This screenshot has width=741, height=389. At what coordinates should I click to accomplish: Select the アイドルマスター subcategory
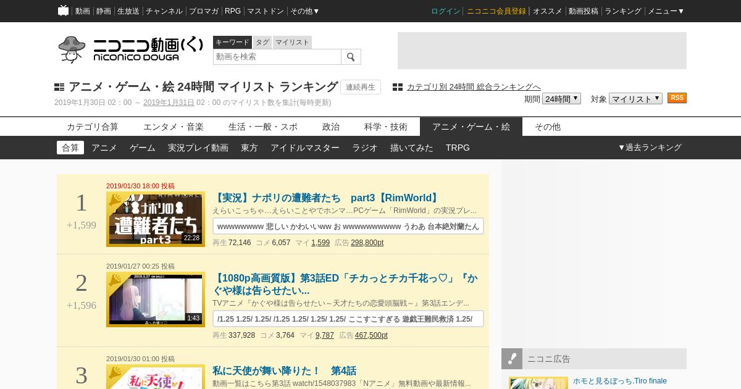[x=305, y=148]
